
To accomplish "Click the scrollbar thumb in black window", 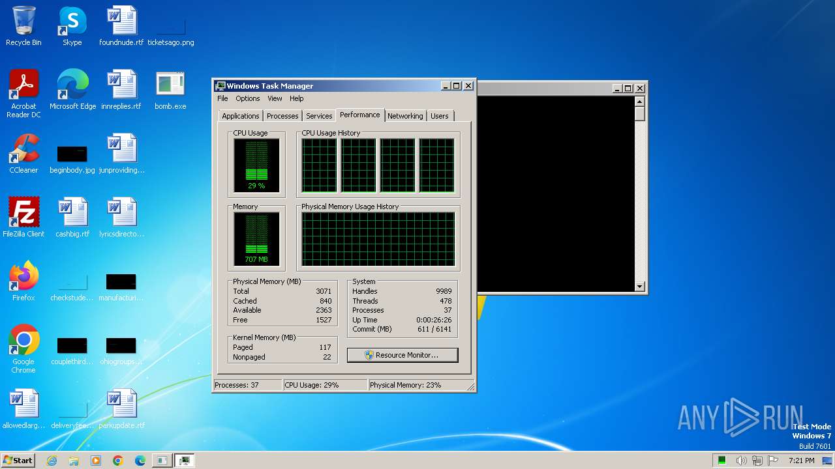I will [639, 113].
